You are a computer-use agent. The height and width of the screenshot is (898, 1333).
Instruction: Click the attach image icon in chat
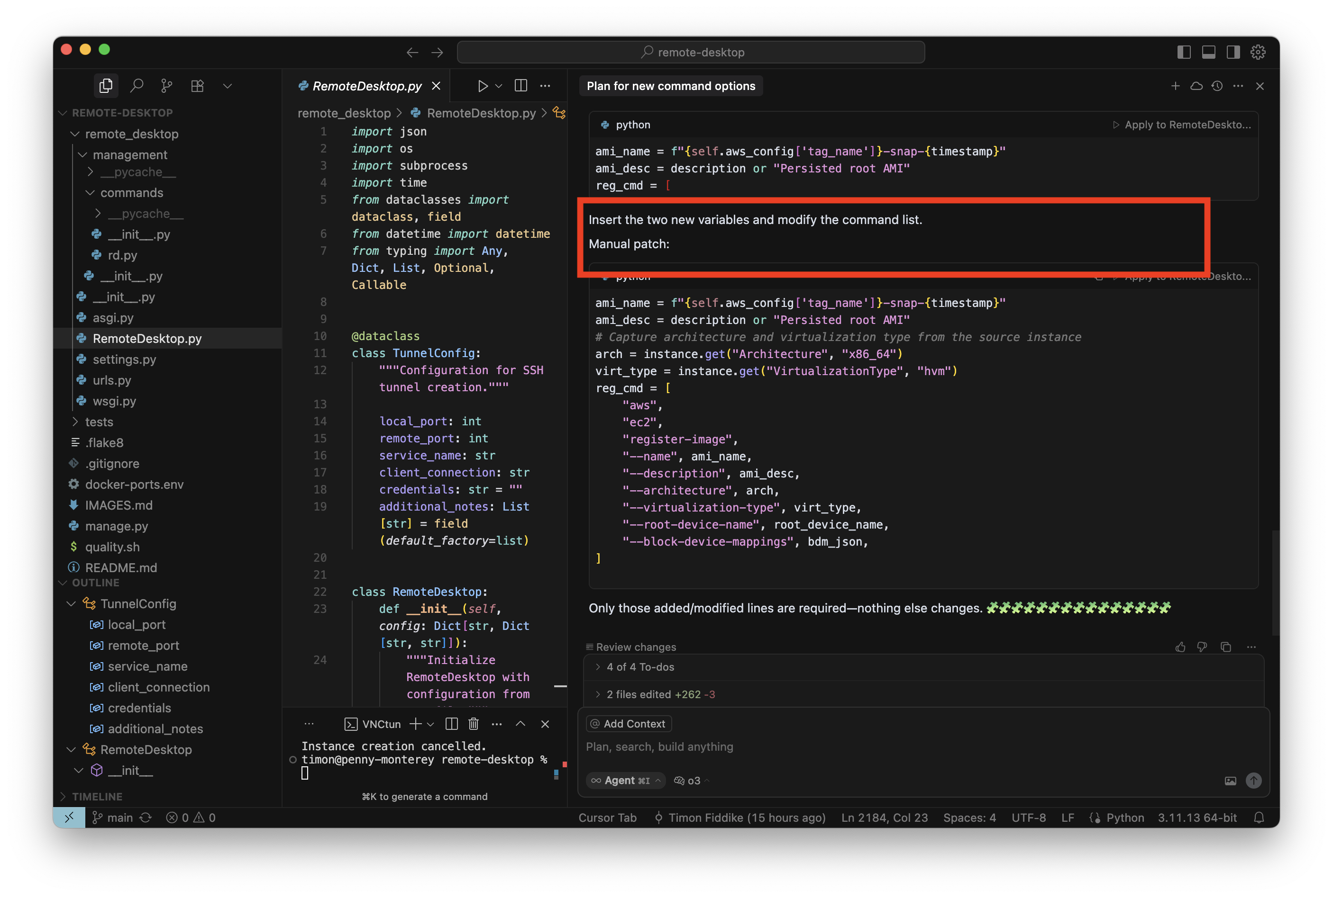[x=1231, y=781]
